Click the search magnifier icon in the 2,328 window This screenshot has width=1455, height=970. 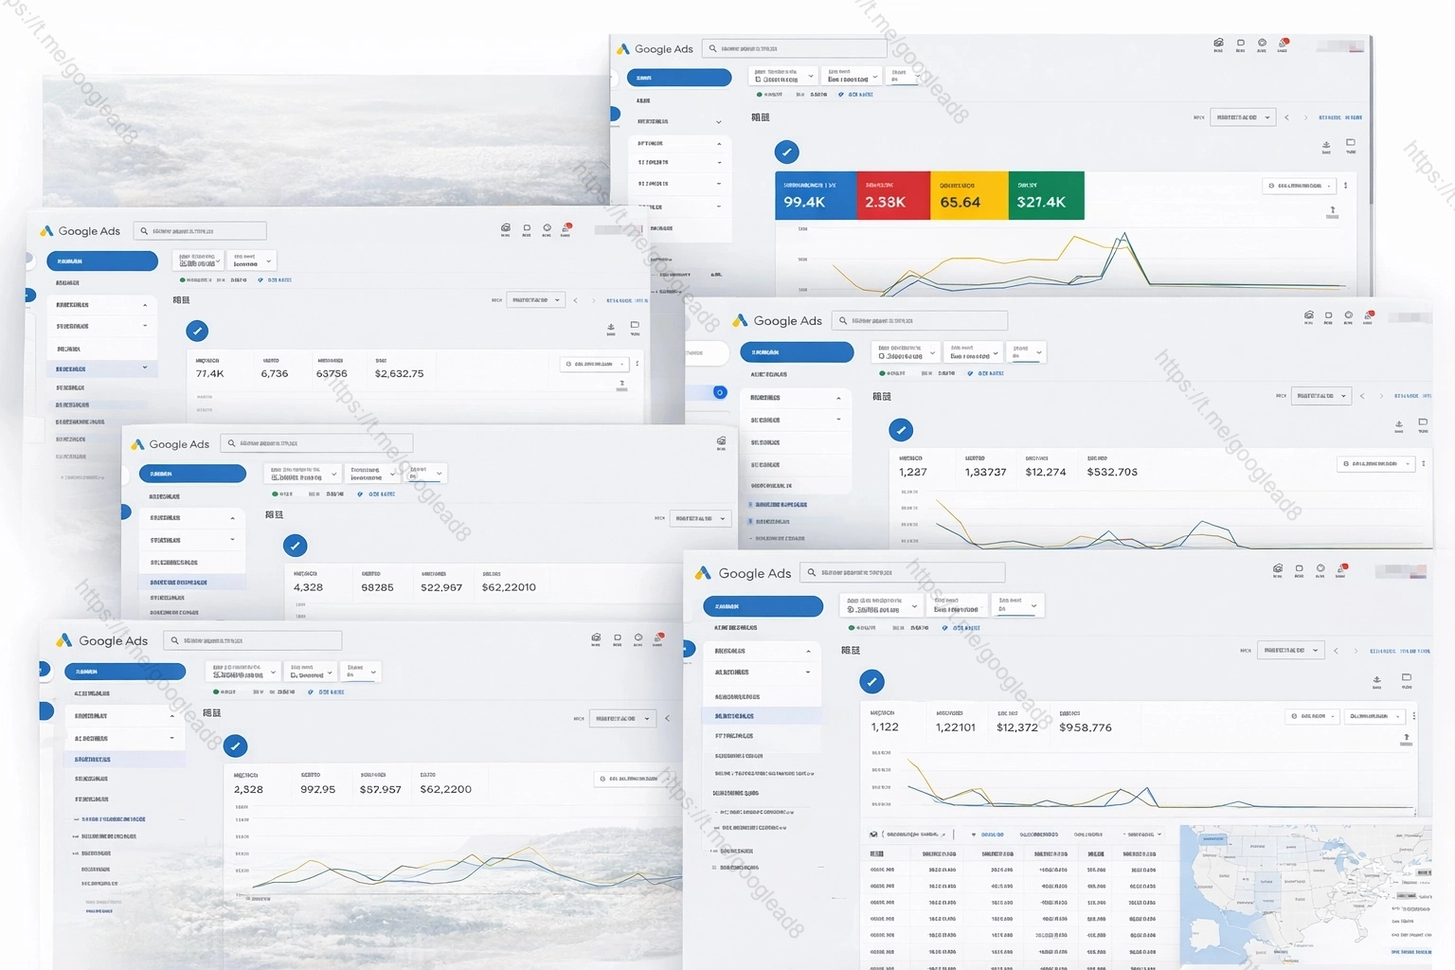coord(174,640)
